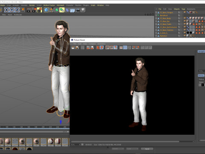Viewport: 205px width, 154px height.
Task: Open Picture Viewer Compare menu
Action: coord(92,44)
